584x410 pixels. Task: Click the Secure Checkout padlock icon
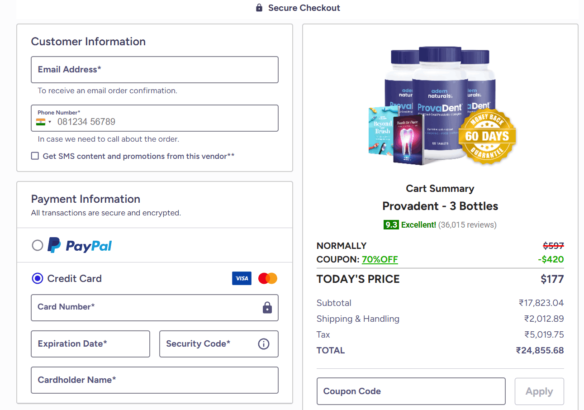(x=259, y=8)
